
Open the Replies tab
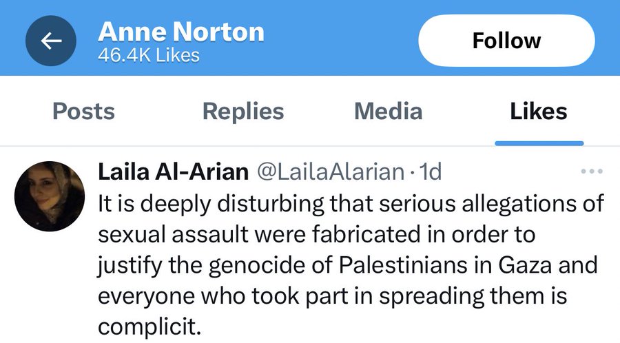point(242,111)
